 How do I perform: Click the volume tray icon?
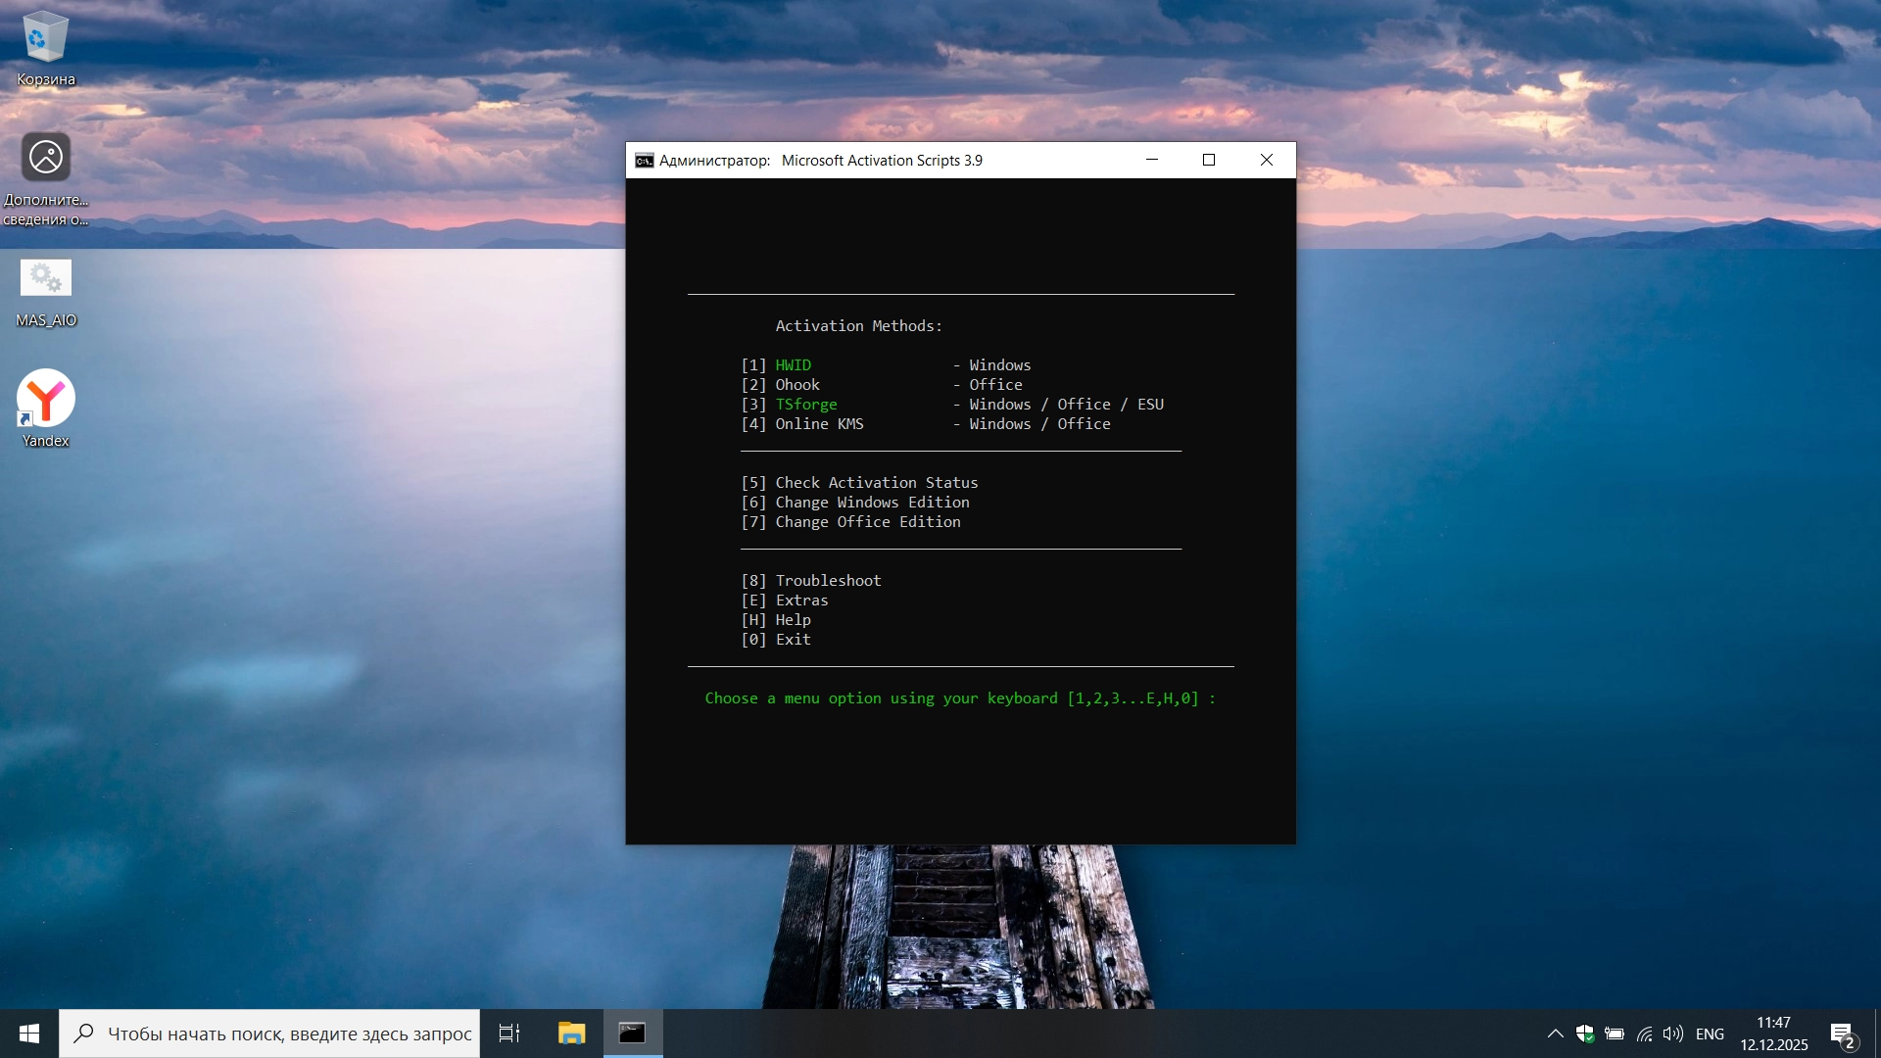(1672, 1034)
